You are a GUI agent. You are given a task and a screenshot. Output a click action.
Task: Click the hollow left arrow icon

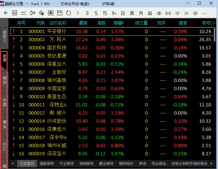(x=195, y=13)
